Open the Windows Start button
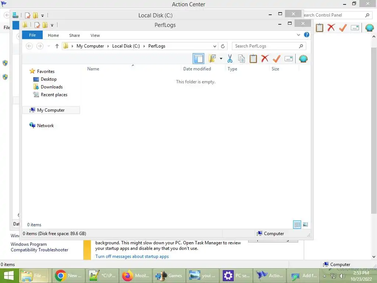 9,276
